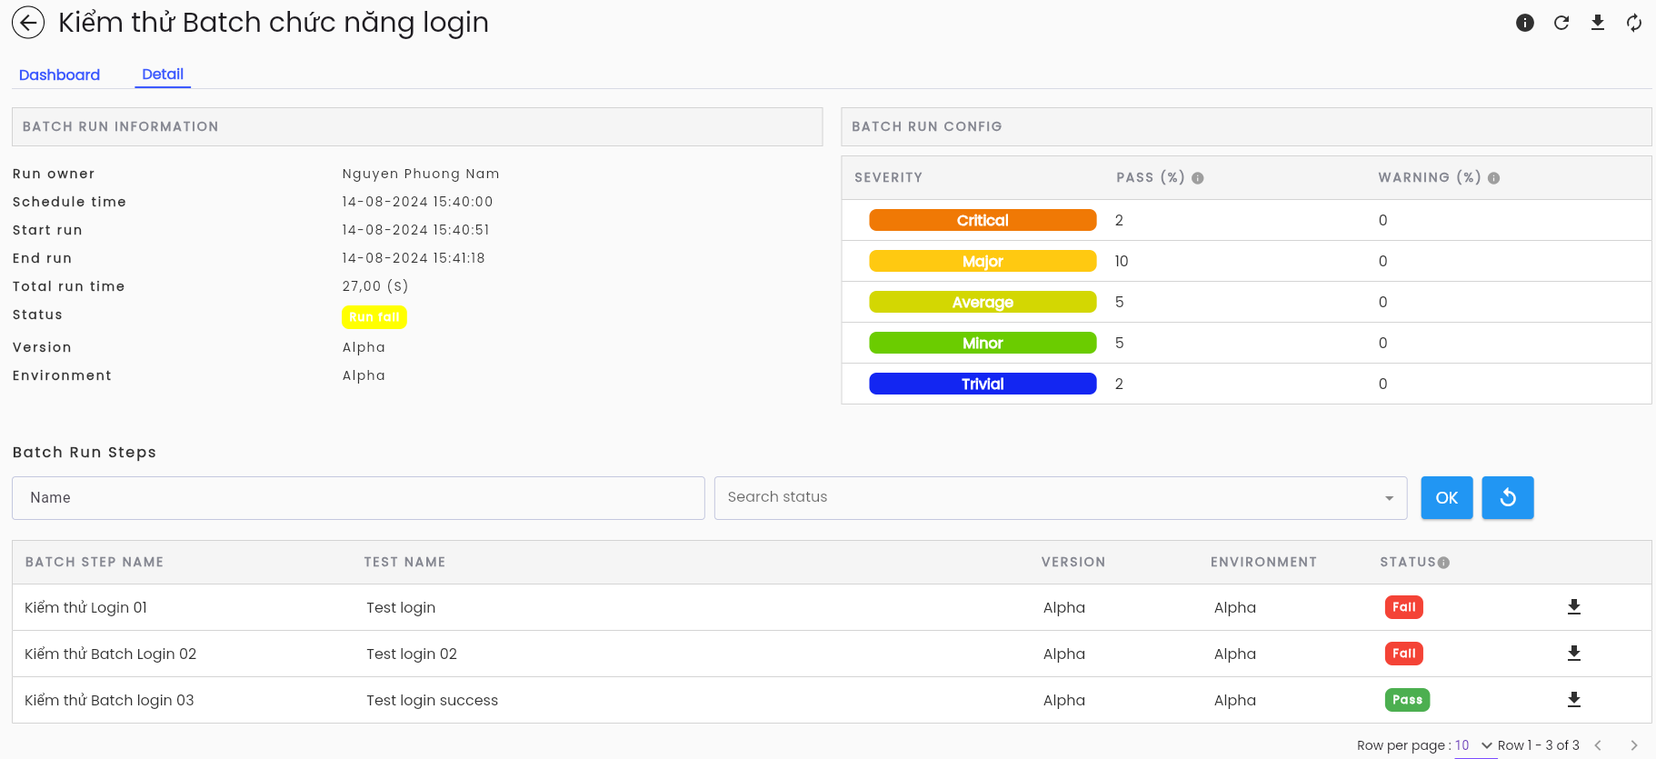Click the test name Test login 02

coord(412,654)
